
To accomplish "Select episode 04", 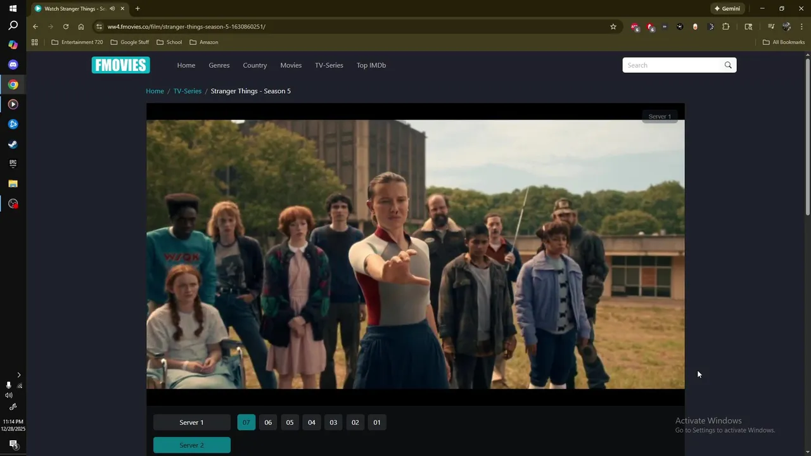I will [x=312, y=422].
